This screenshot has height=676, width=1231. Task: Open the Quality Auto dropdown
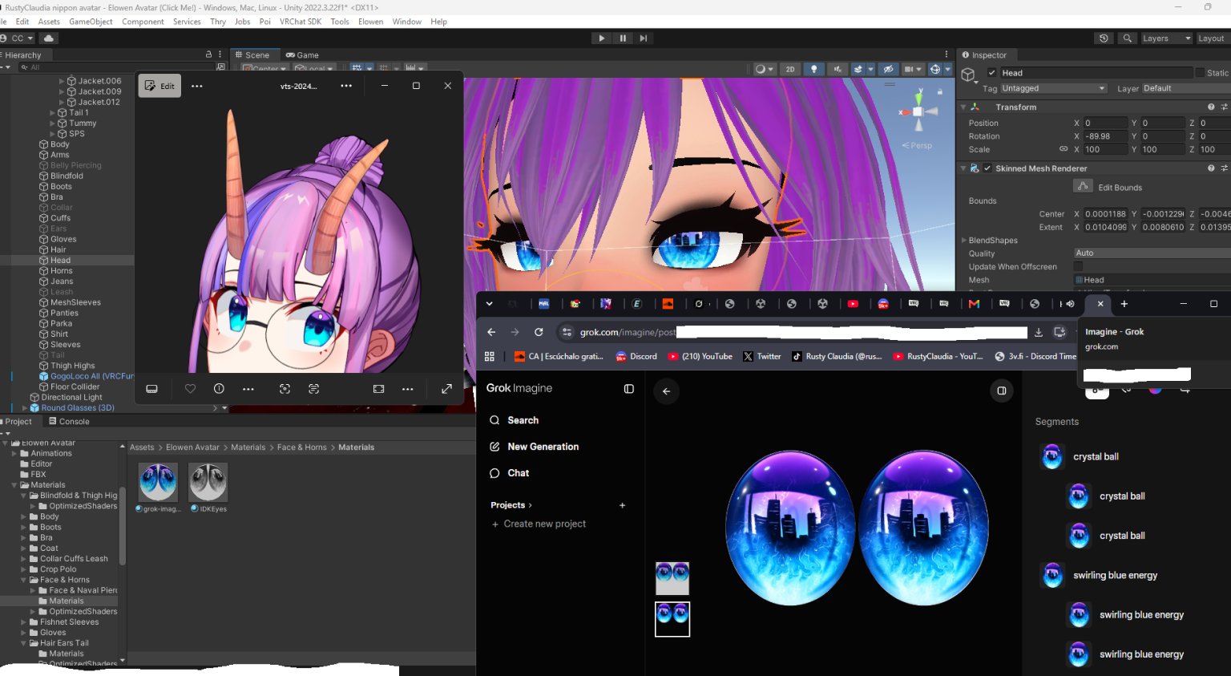click(1152, 253)
